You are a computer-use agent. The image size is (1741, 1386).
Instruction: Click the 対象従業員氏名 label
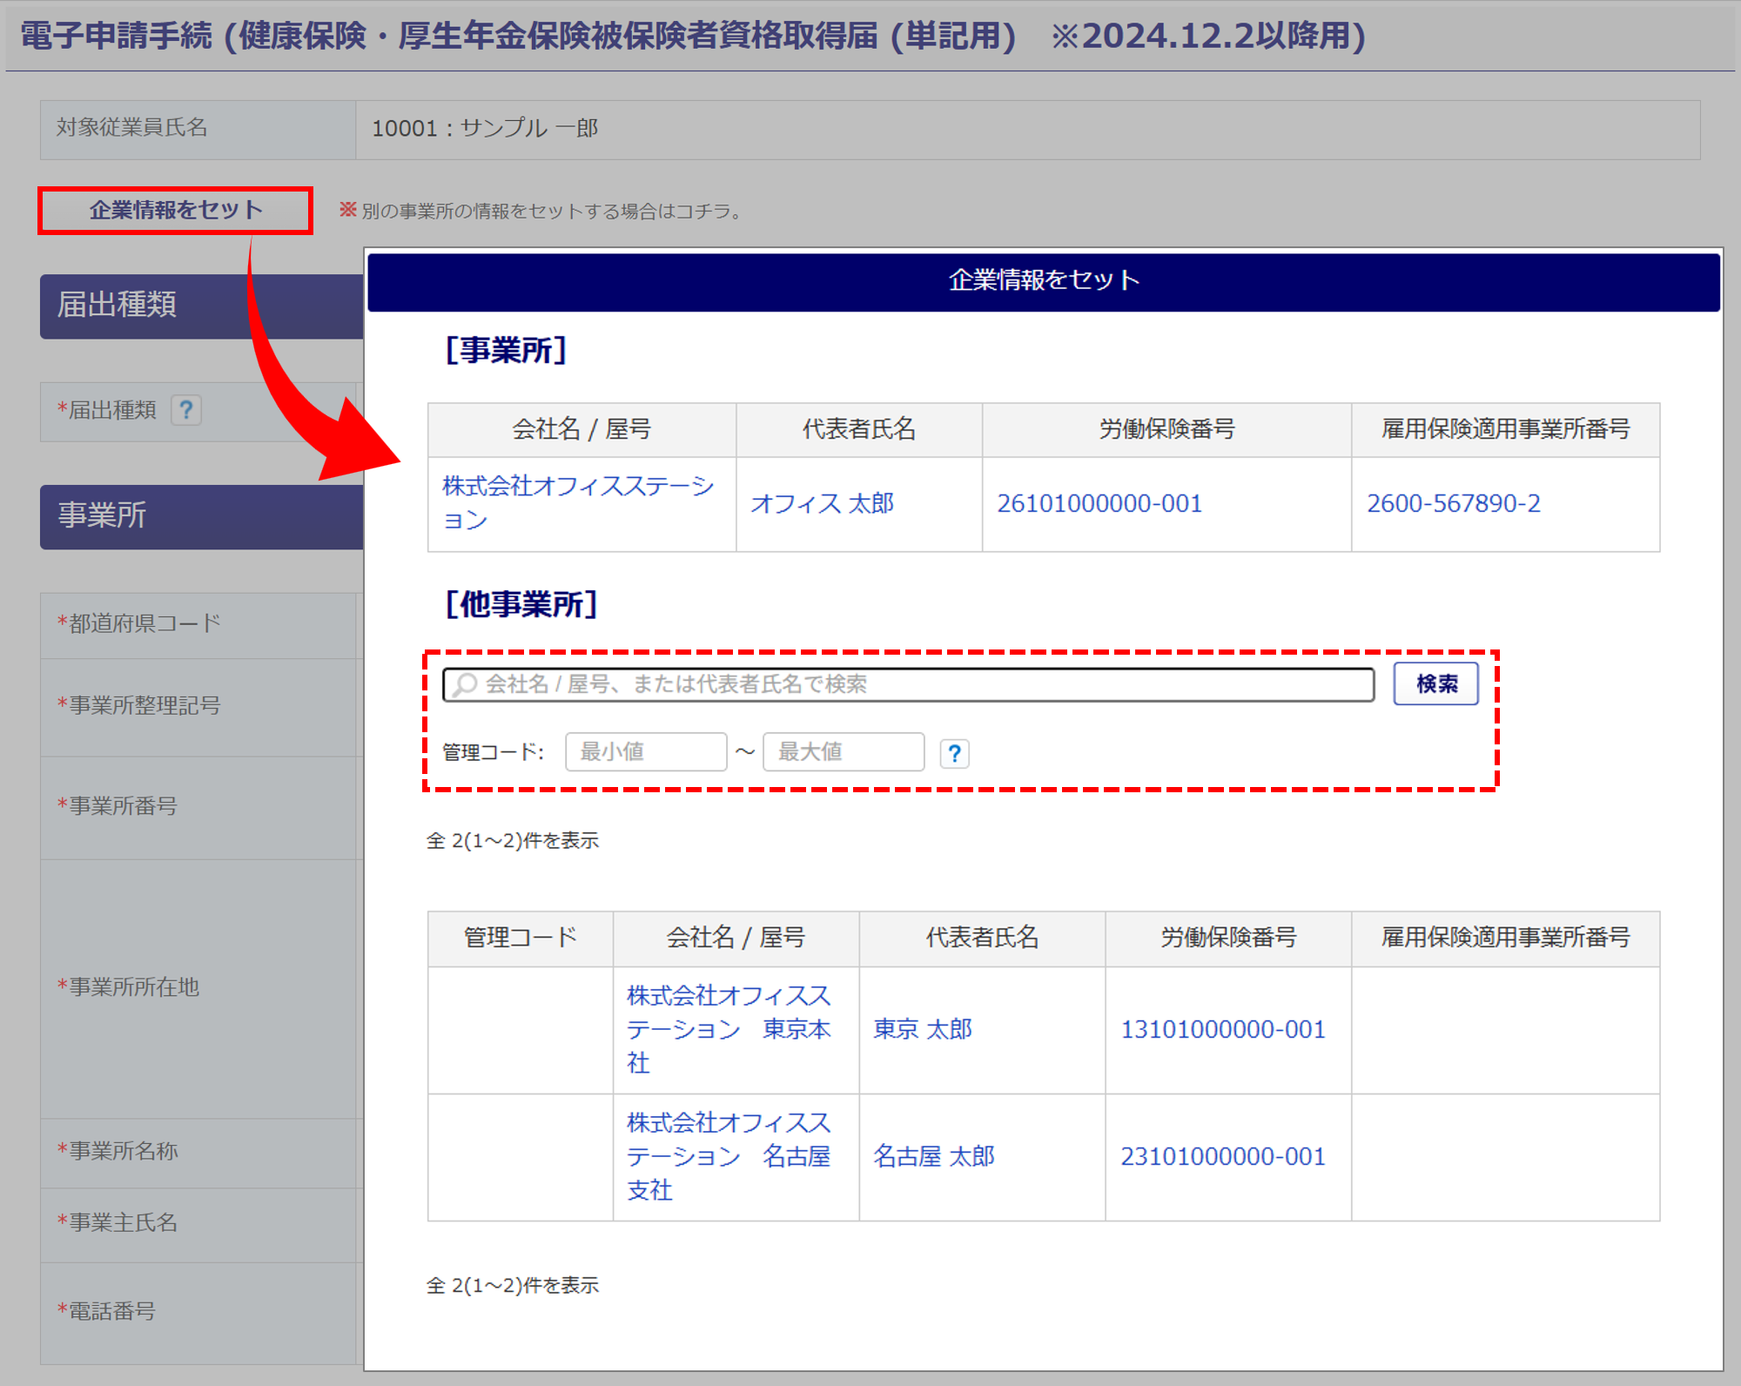132,128
